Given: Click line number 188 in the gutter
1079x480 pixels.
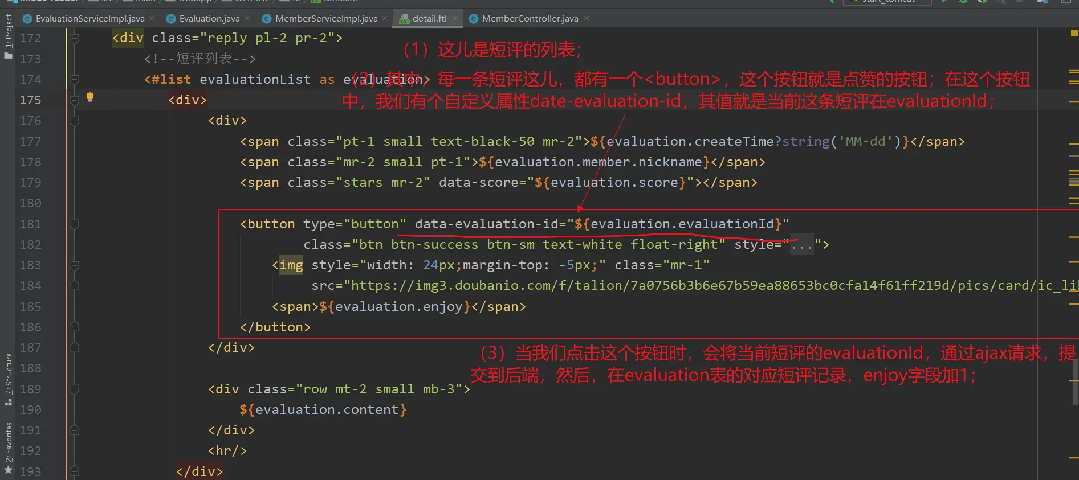Looking at the screenshot, I should tap(30, 368).
